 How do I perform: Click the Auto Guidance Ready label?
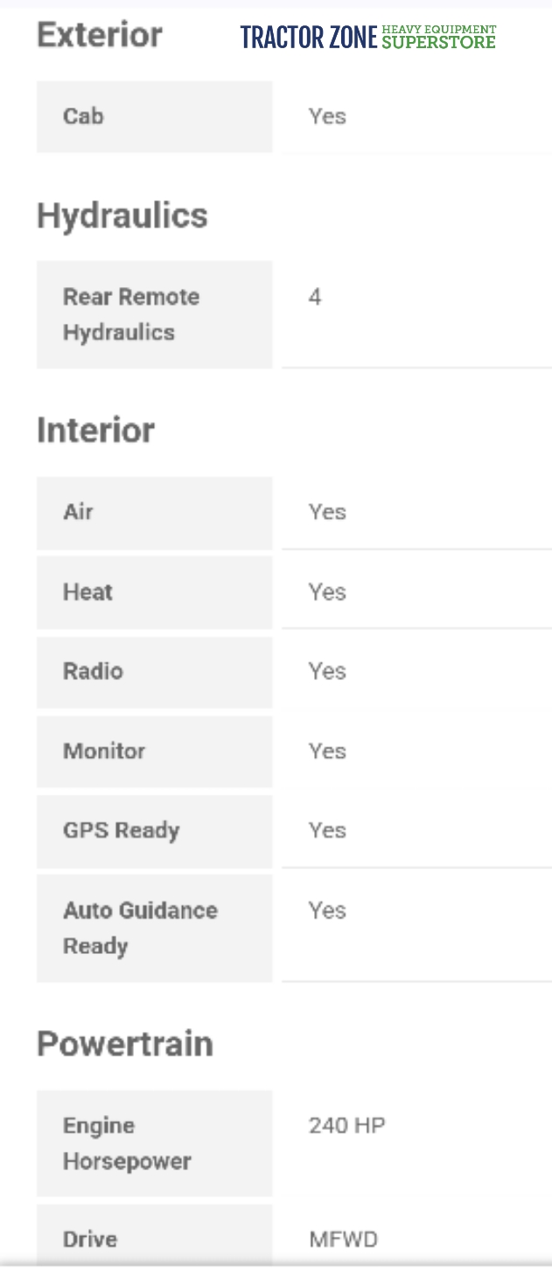coord(140,928)
